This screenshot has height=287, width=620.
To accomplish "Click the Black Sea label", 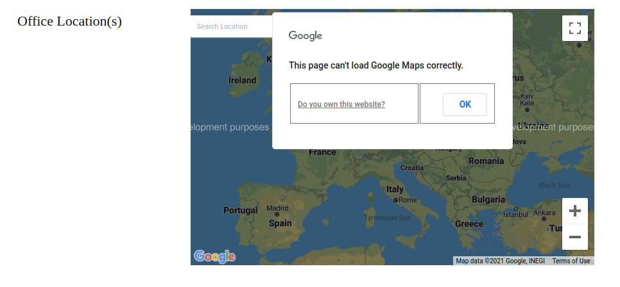I will pyautogui.click(x=554, y=185).
